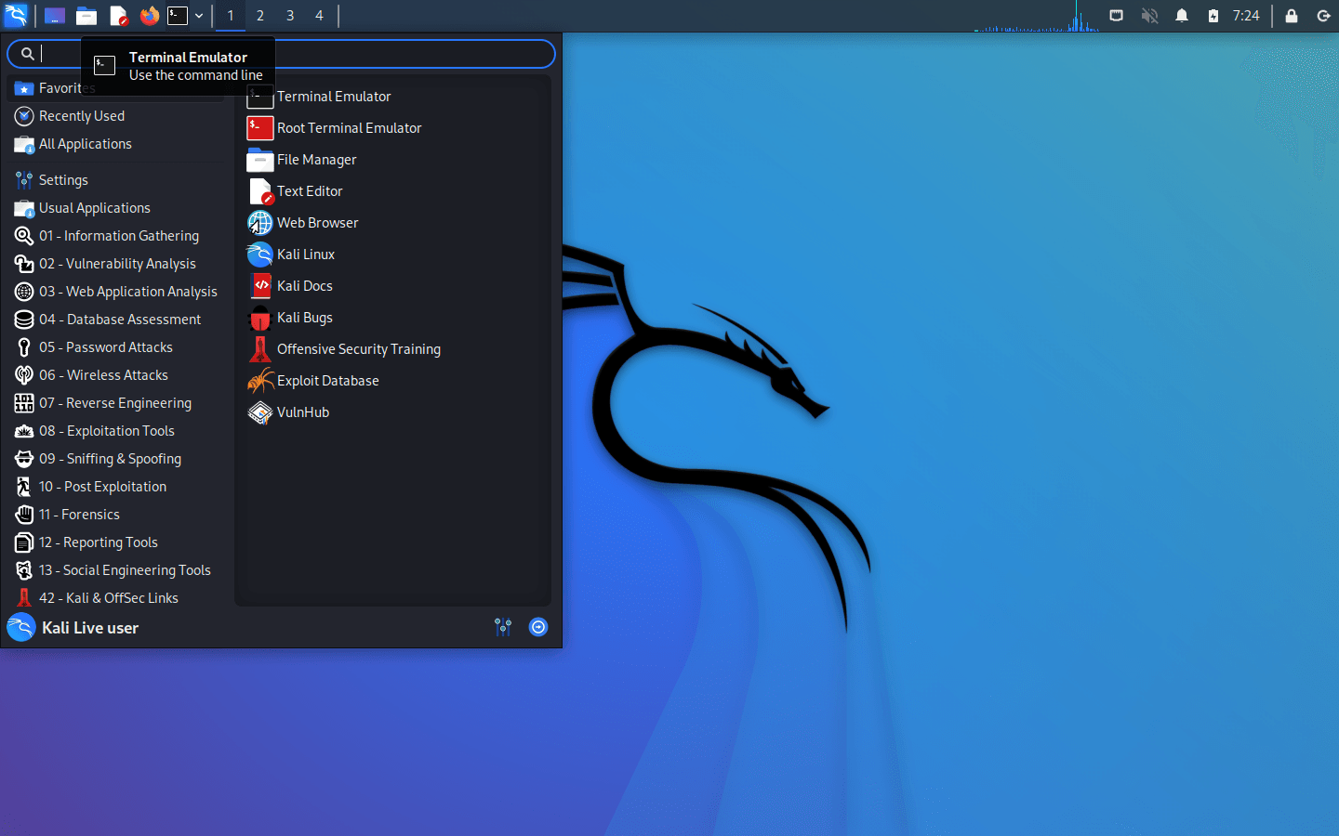
Task: Open 01 - Information Gathering category
Action: pyautogui.click(x=117, y=236)
